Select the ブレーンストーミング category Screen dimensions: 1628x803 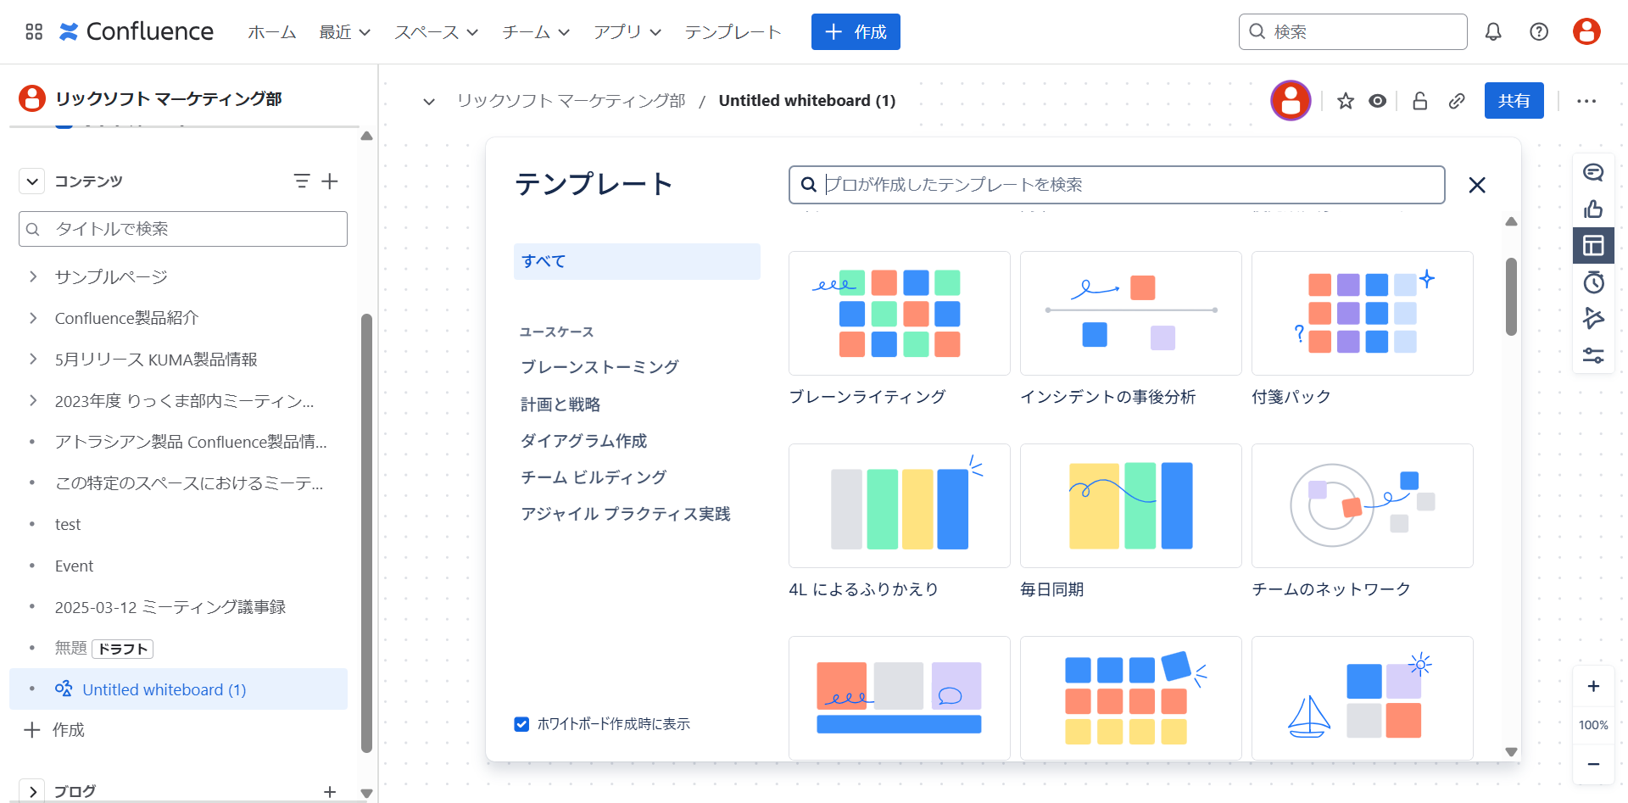[x=599, y=367]
